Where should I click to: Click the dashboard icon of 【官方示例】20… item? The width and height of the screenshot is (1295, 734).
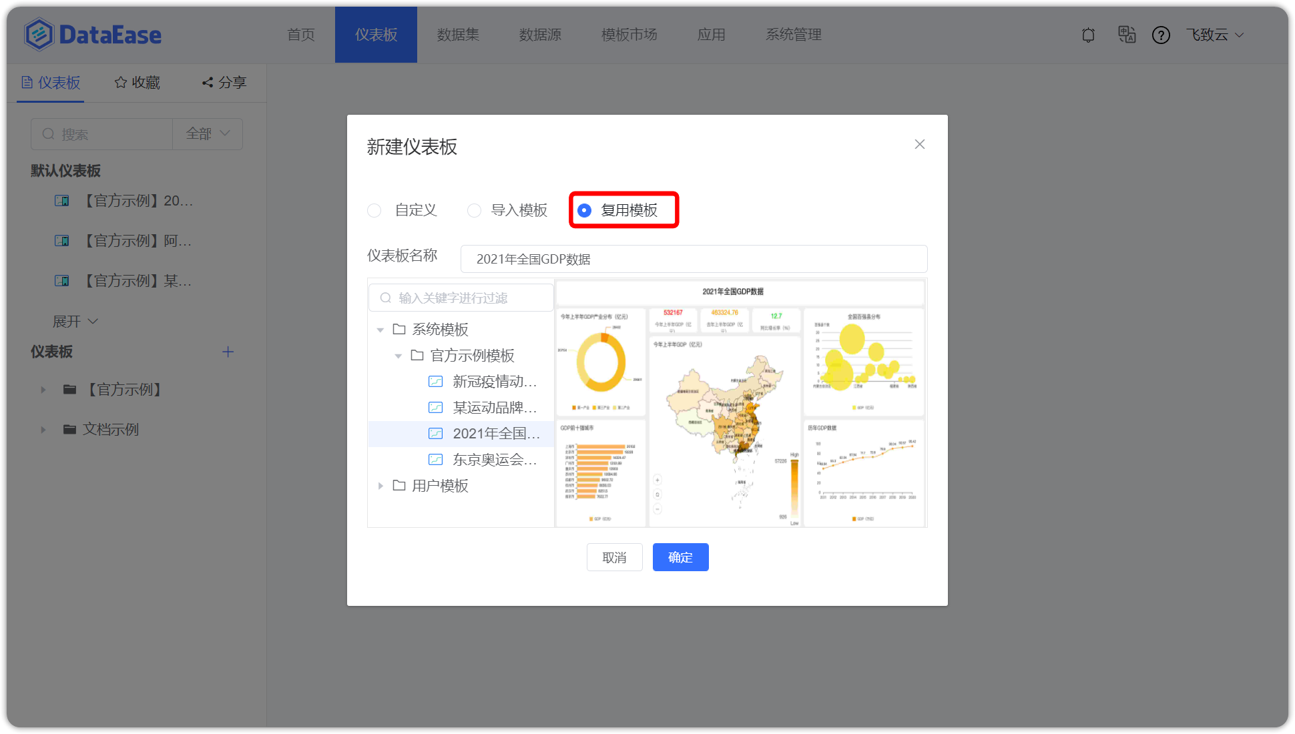62,201
